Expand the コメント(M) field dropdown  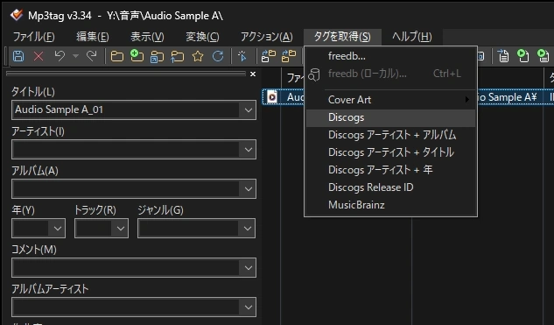(x=248, y=268)
